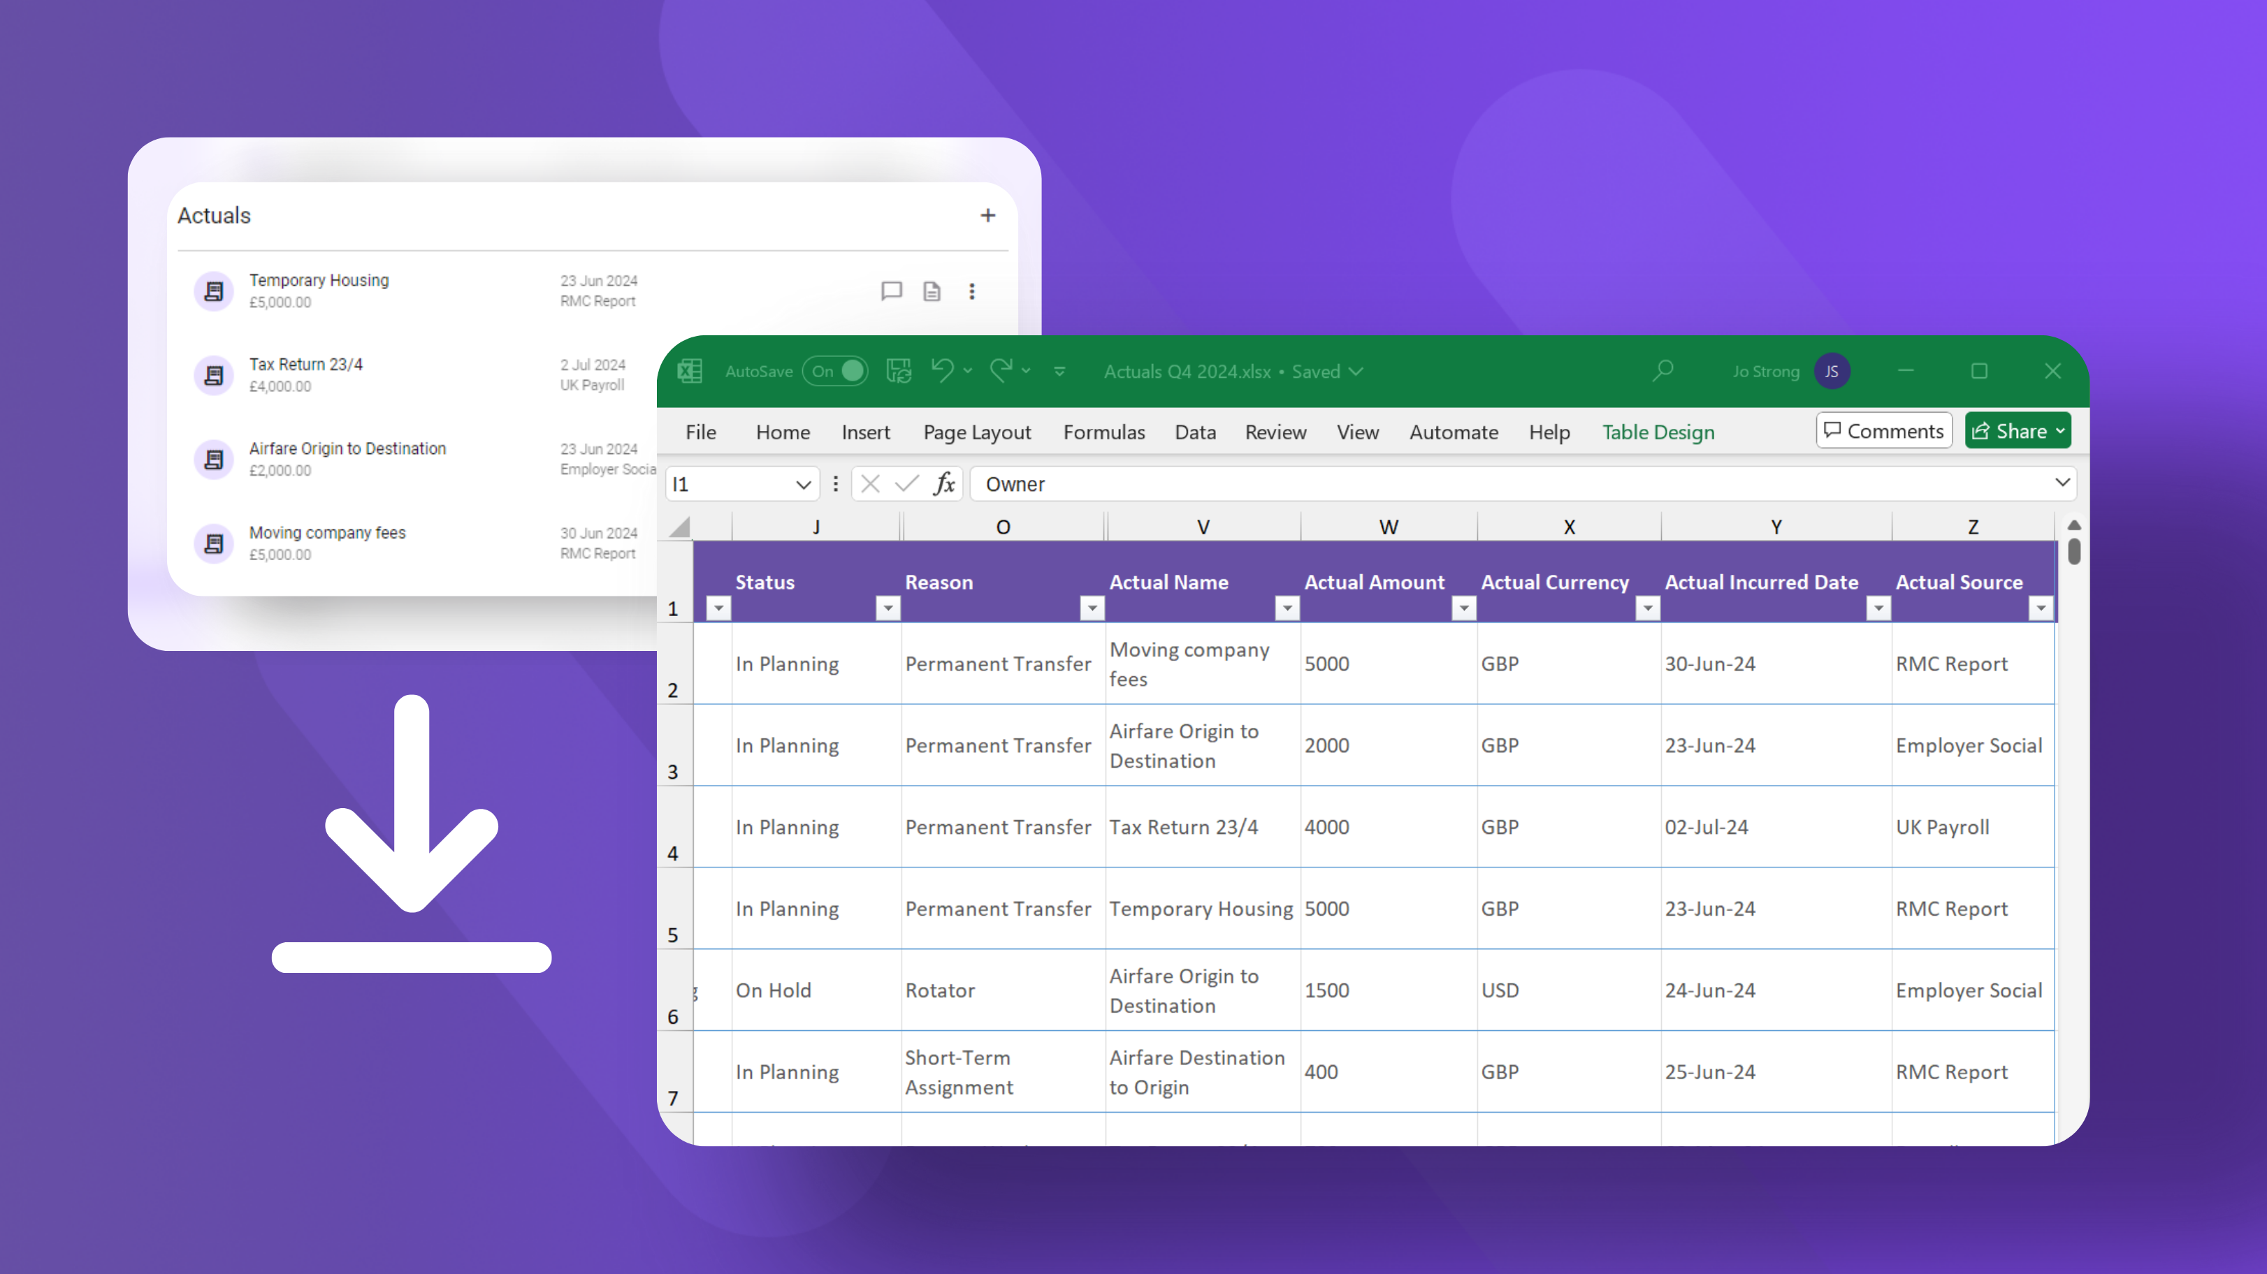Image resolution: width=2267 pixels, height=1274 pixels.
Task: Switch to the Insert ribbon tab
Action: tap(865, 432)
